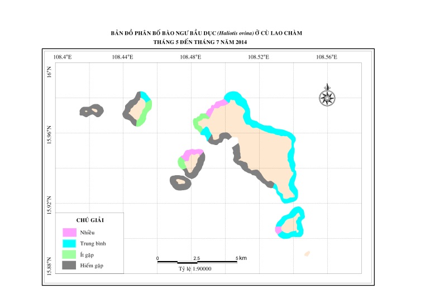Click the black-and-white scale bar

(197, 262)
